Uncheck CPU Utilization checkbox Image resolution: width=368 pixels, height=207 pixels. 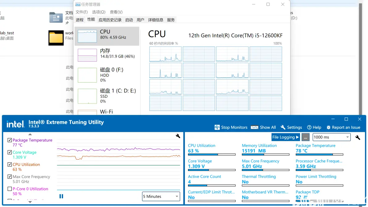pyautogui.click(x=10, y=164)
